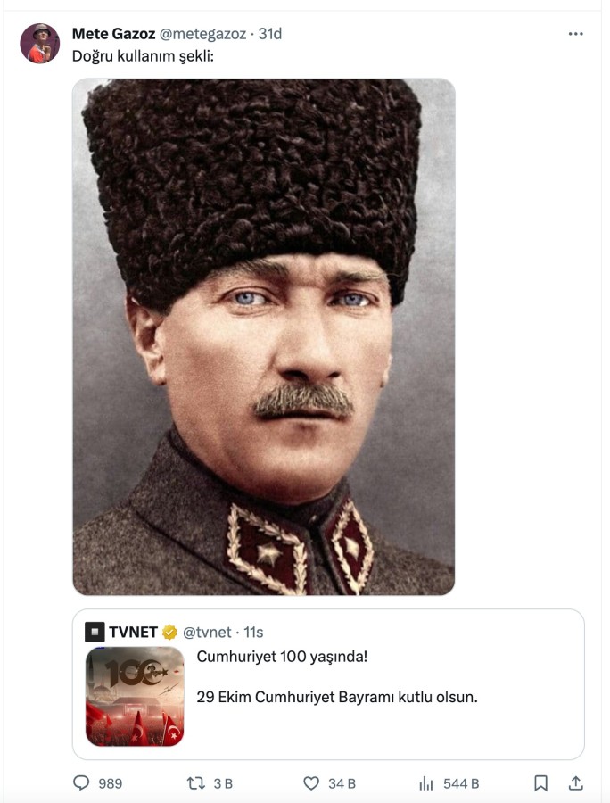Click the share upload icon
Screen dimensions: 610x803
coord(576,783)
